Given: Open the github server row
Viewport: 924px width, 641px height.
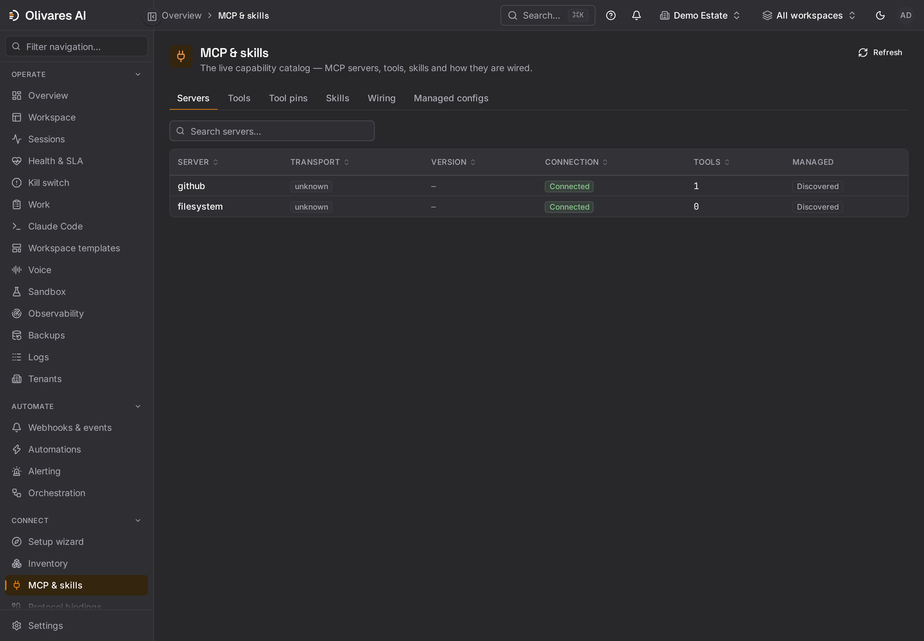Looking at the screenshot, I should (538, 186).
